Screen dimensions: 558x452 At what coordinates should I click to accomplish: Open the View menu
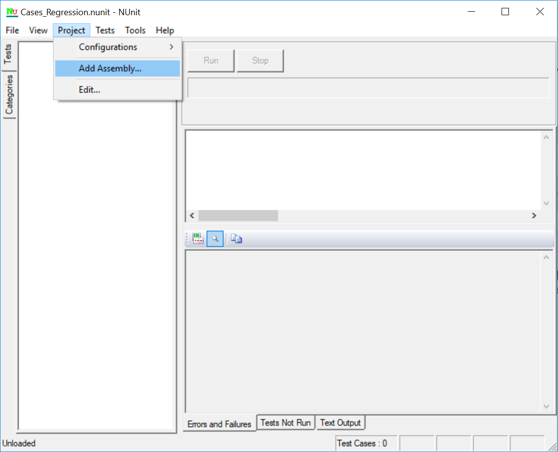pos(38,30)
